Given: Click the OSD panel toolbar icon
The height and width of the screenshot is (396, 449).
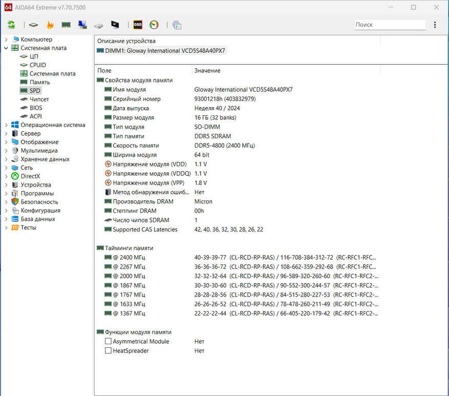Looking at the screenshot, I should tap(138, 25).
